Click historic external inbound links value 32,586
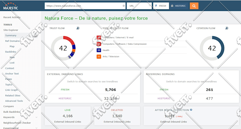The image size is (241, 129). click(111, 99)
